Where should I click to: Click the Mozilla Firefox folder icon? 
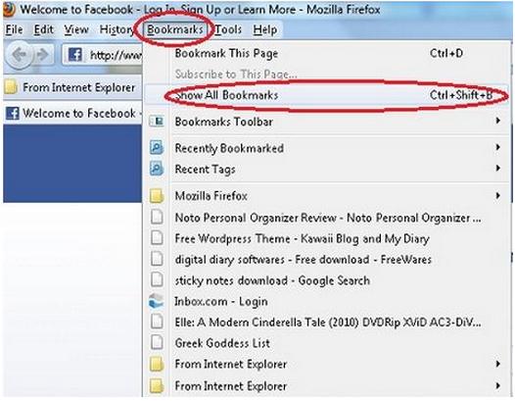pos(157,196)
